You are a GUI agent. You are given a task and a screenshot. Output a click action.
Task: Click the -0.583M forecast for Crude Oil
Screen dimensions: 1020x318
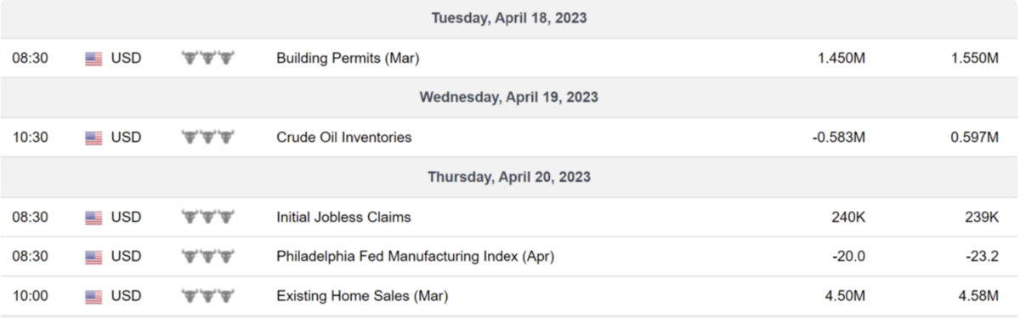[839, 138]
